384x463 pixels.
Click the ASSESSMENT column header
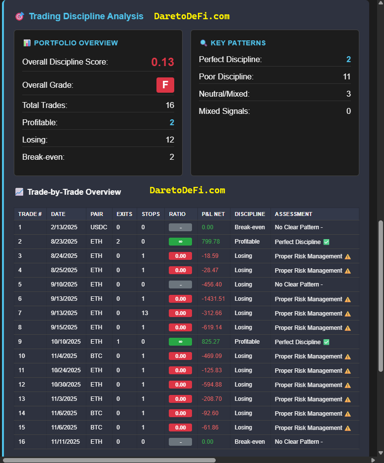tap(293, 214)
